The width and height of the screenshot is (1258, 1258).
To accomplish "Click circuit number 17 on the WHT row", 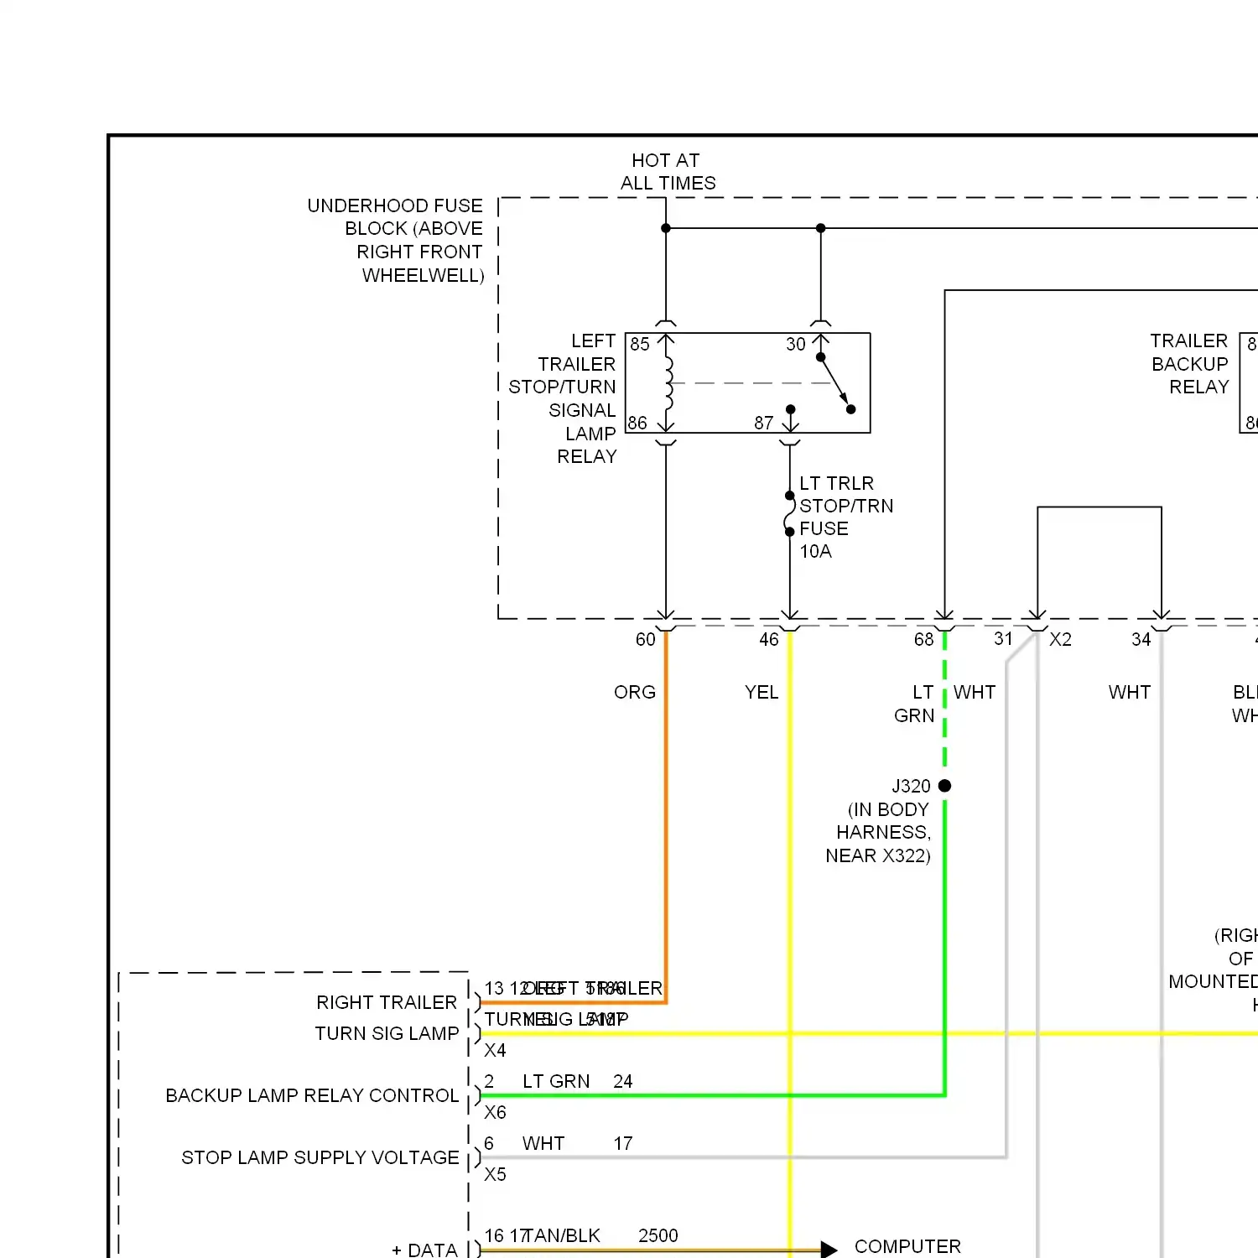I will 623,1144.
